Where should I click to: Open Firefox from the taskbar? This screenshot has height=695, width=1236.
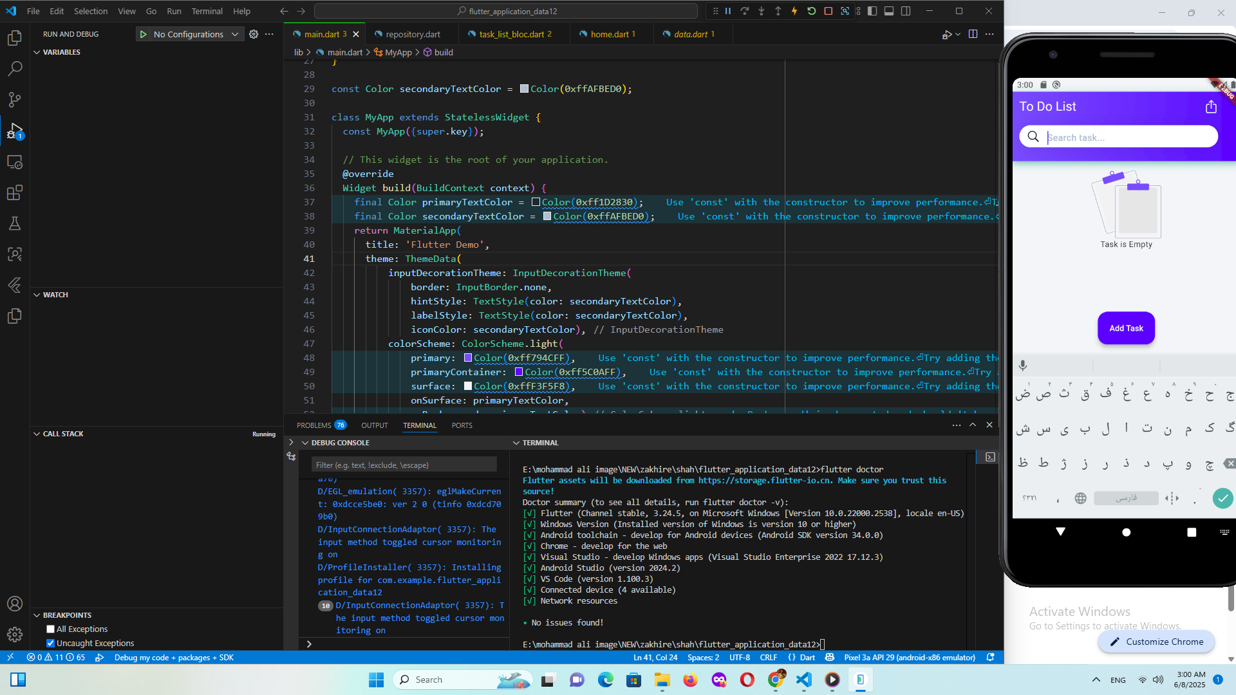click(x=690, y=680)
